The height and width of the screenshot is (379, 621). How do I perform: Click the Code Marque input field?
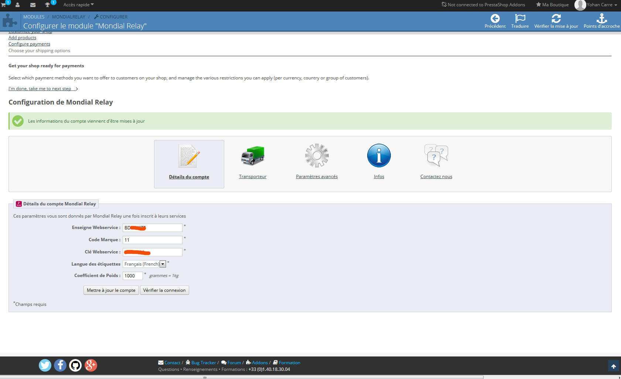click(x=152, y=240)
